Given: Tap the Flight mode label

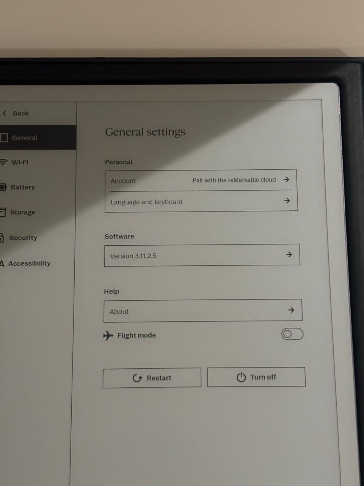Looking at the screenshot, I should point(136,335).
